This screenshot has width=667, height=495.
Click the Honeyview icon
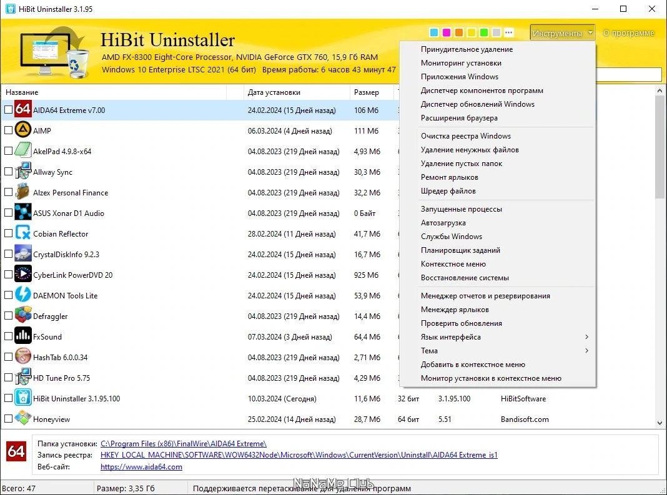pyautogui.click(x=22, y=418)
